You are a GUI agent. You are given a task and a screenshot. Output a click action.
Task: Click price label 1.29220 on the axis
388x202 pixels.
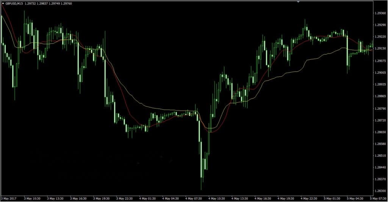[380, 37]
